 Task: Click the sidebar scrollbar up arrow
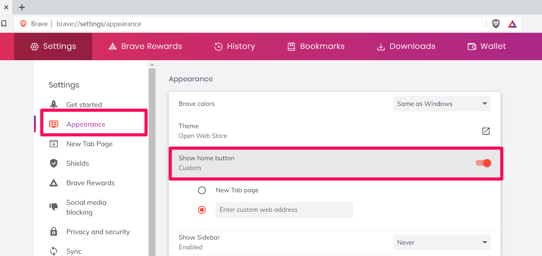pyautogui.click(x=152, y=64)
